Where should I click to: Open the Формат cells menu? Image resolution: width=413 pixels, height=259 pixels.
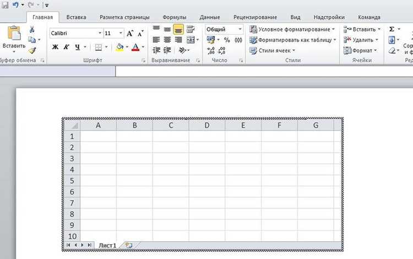click(x=360, y=50)
